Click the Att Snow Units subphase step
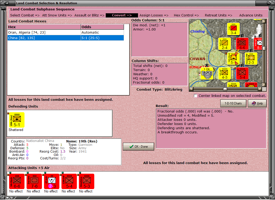The width and height of the screenshot is (275, 200). 57,15
